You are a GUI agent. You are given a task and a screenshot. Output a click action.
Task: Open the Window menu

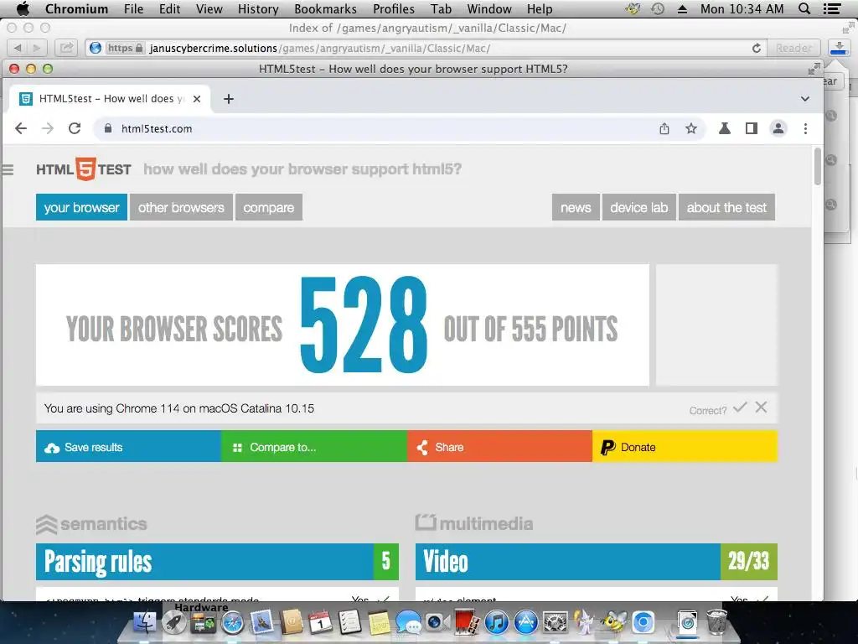(489, 8)
